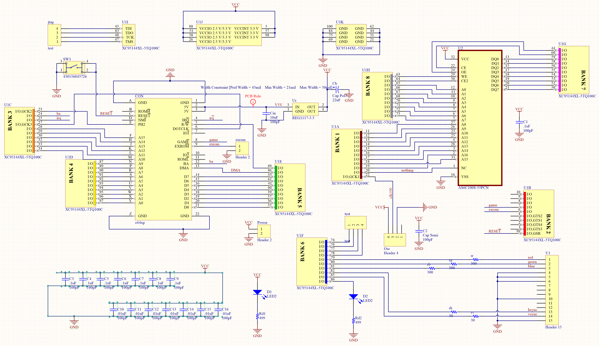Click the red PCB Rule marker
The width and height of the screenshot is (599, 346).
253,102
